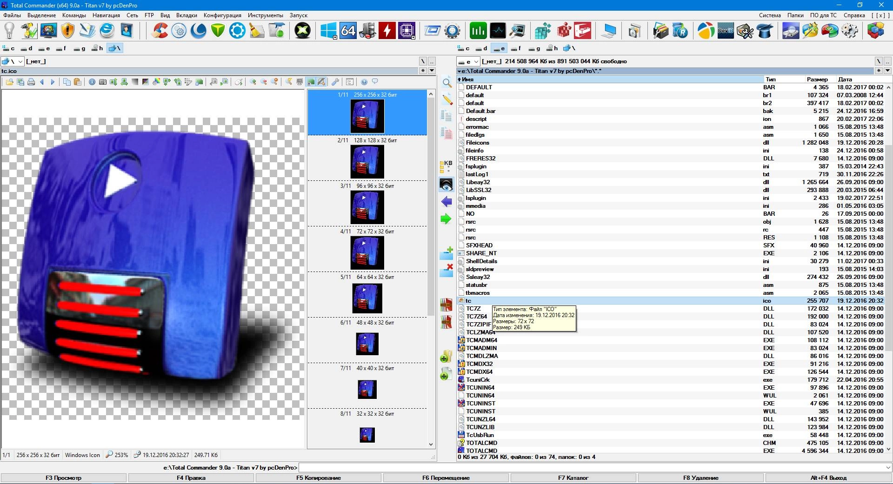Select network drive button in left panel
This screenshot has height=484, width=893.
coord(114,48)
